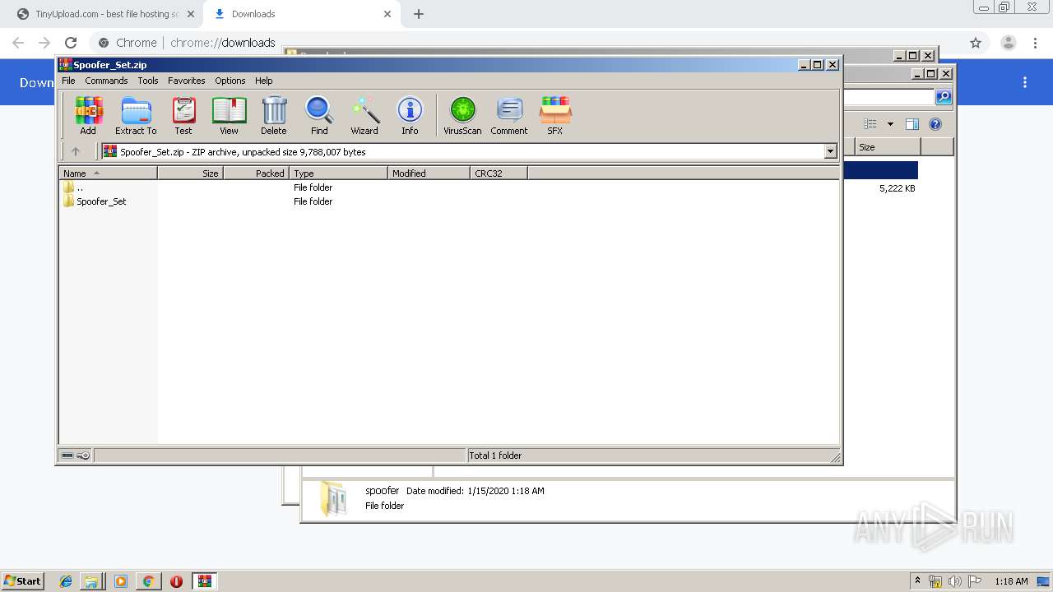The width and height of the screenshot is (1053, 592).
Task: Switch to Chrome from taskbar
Action: coord(148,581)
